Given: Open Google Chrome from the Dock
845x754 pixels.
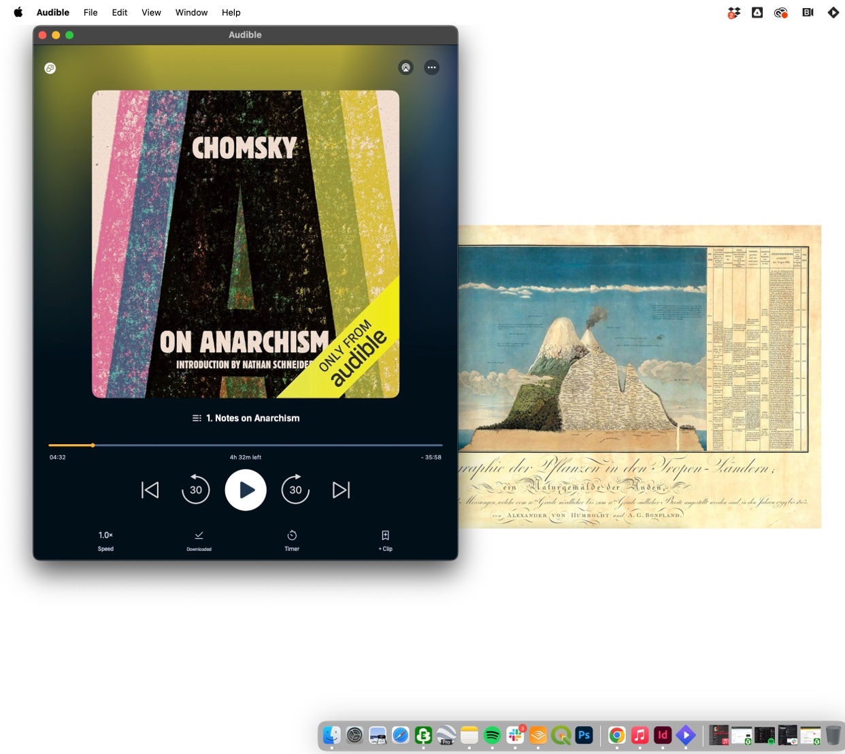Looking at the screenshot, I should pos(617,736).
